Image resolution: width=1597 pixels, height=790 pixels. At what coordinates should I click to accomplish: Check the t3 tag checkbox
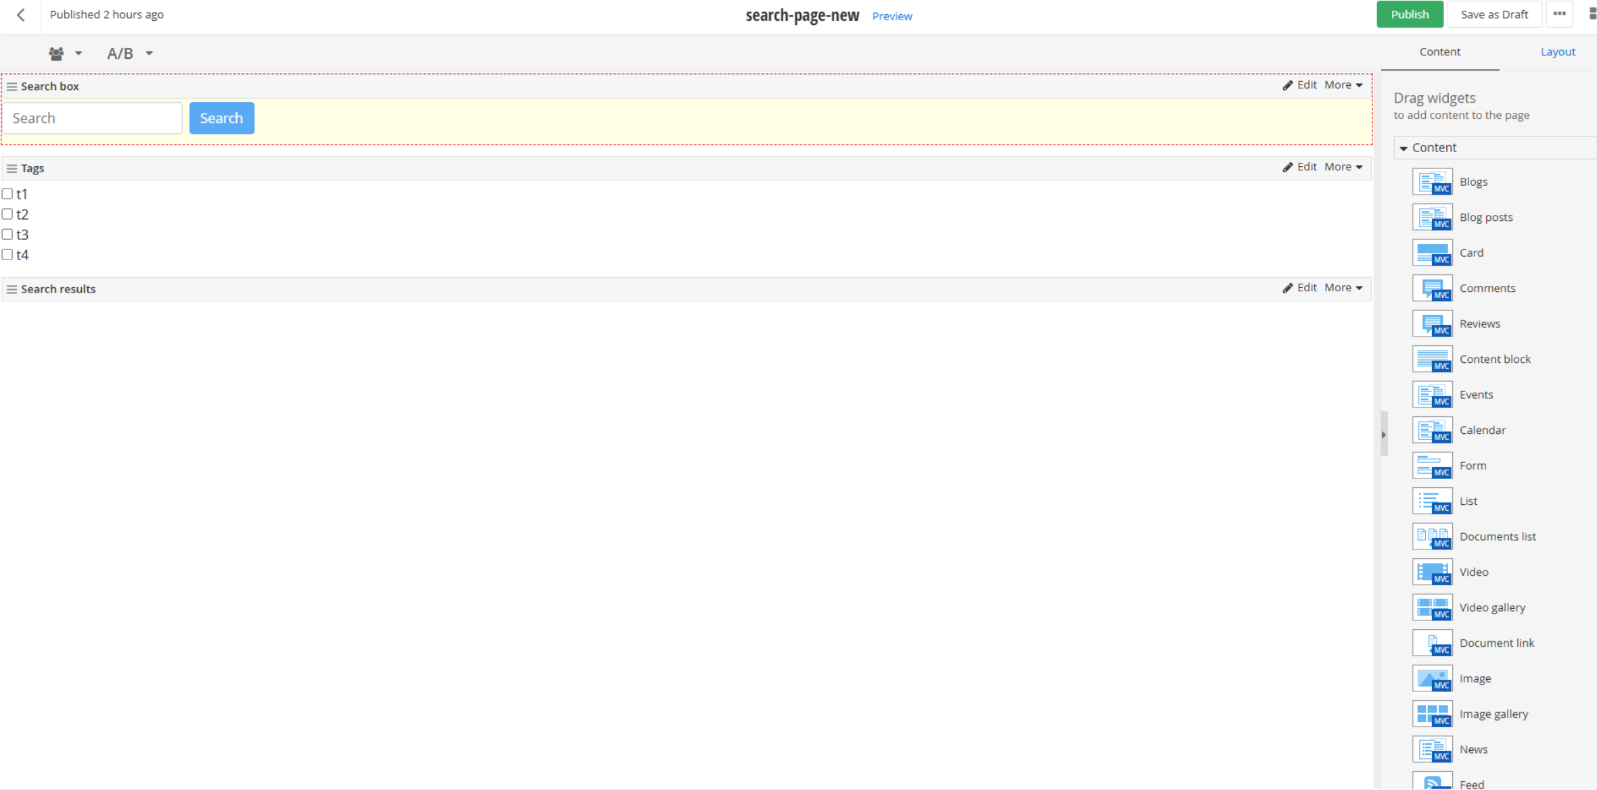coord(7,234)
